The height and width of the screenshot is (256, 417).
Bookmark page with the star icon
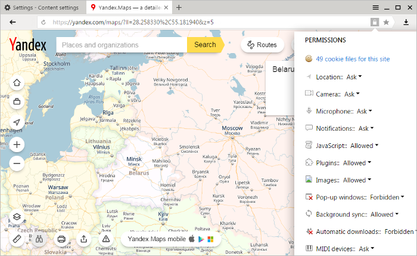pyautogui.click(x=386, y=22)
